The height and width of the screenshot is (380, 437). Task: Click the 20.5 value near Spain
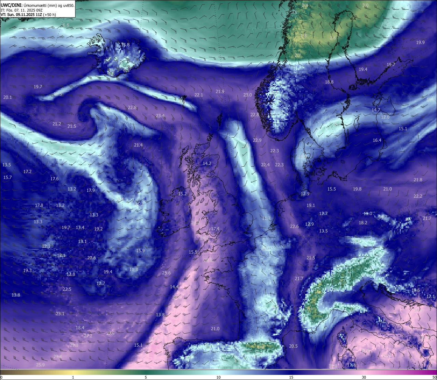pyautogui.click(x=293, y=346)
